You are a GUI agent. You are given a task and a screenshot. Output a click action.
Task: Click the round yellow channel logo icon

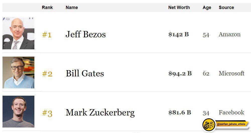coord(209,124)
